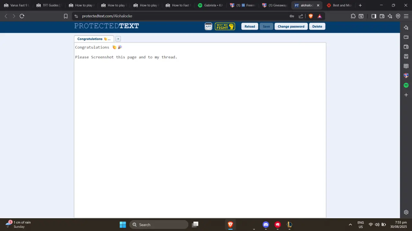Switch to TFT Guides browser tab
The height and width of the screenshot is (231, 412).
48,5
